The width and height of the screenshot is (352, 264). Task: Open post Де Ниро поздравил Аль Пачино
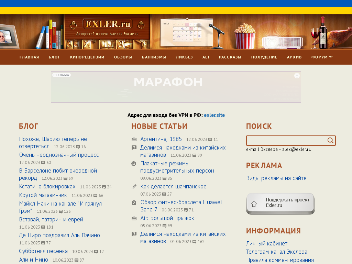tap(59, 235)
